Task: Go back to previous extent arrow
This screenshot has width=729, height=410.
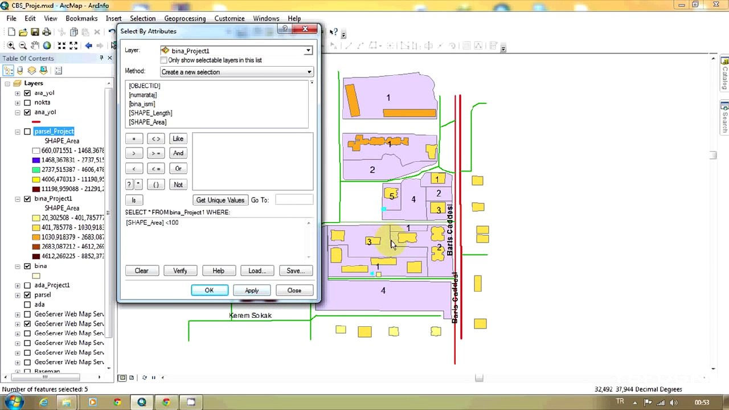Action: tap(88, 46)
